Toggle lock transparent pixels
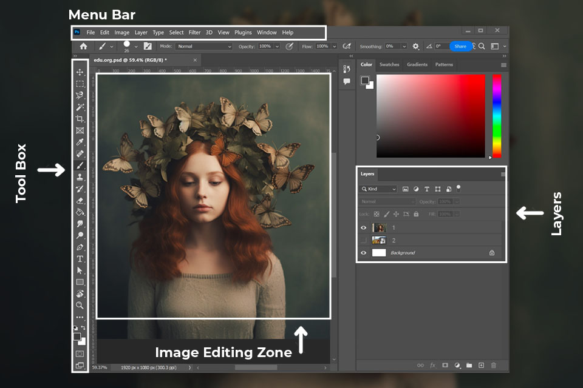Image resolution: width=583 pixels, height=388 pixels. click(x=377, y=214)
